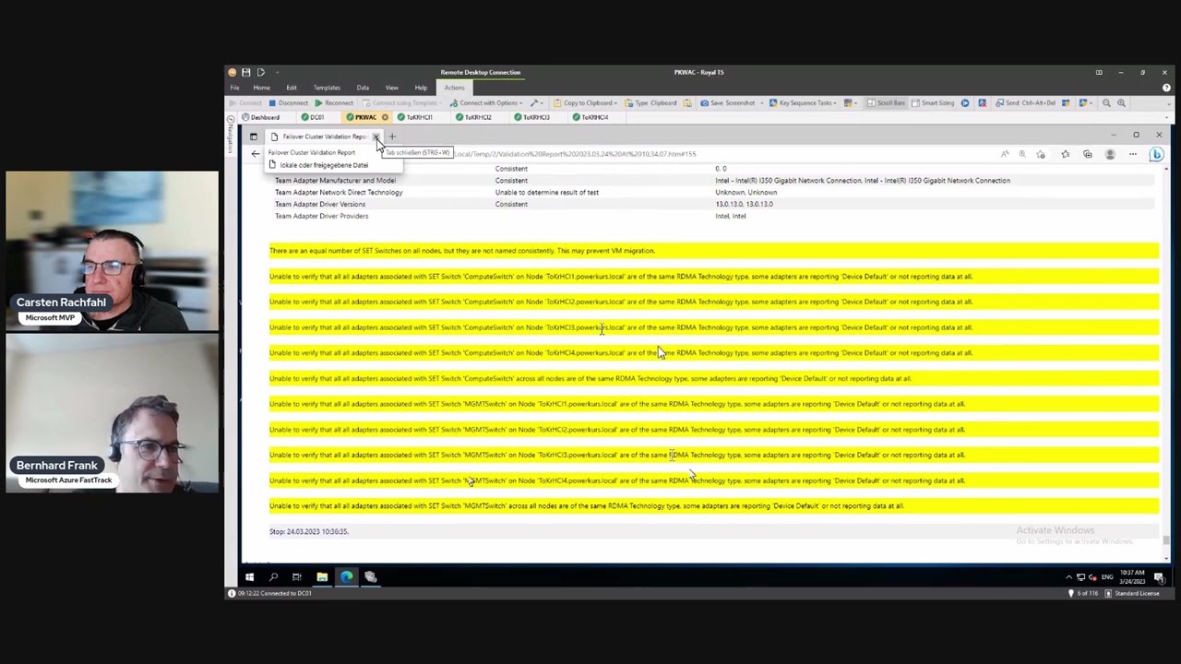Open the remote taskbar search icon
1181x664 pixels.
pos(273,577)
